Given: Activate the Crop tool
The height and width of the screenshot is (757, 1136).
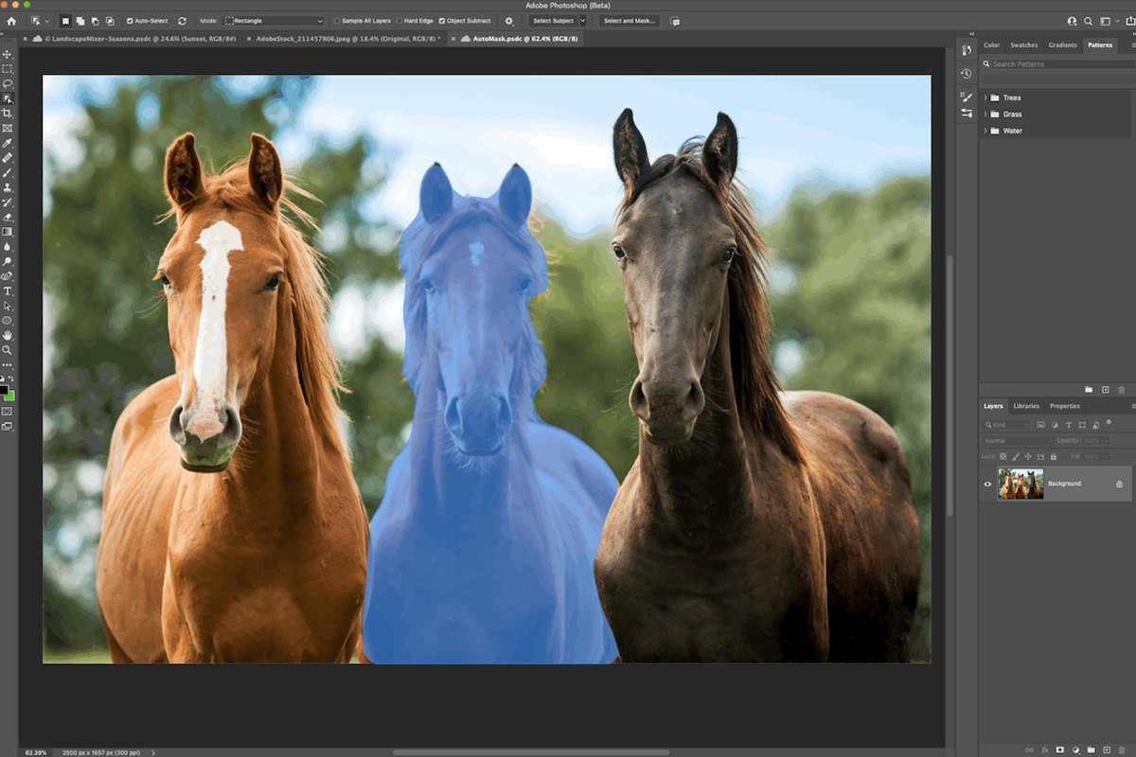Looking at the screenshot, I should (8, 114).
